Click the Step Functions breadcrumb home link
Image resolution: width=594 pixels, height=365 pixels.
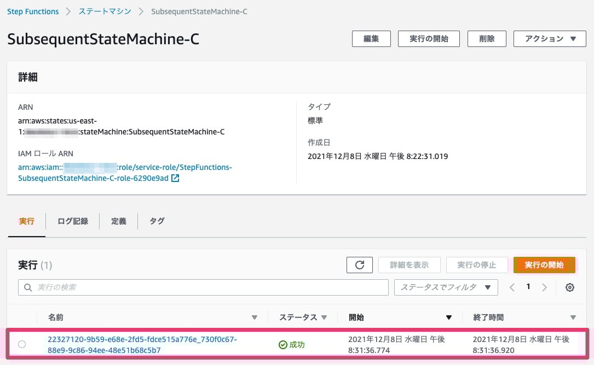pos(33,11)
